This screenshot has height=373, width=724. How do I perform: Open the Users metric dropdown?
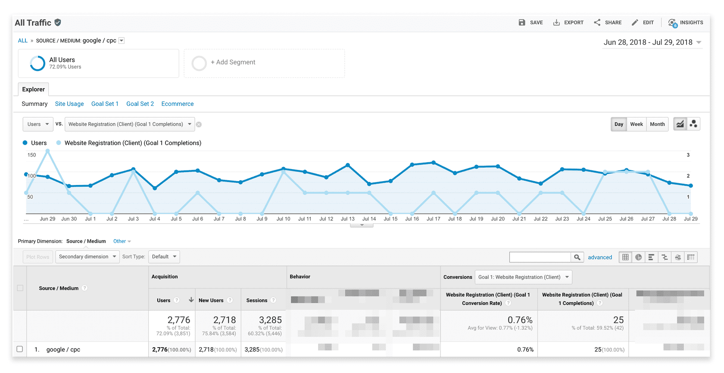click(38, 124)
